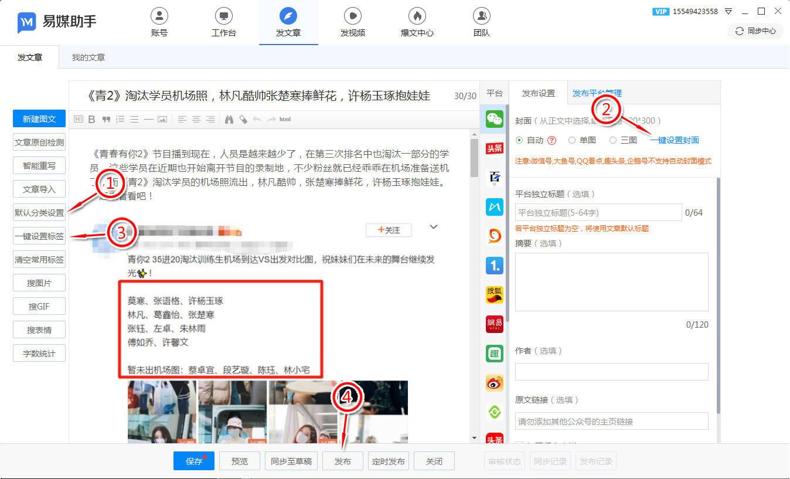The height and width of the screenshot is (479, 790).
Task: Open 发视频 via the video icon
Action: (x=353, y=16)
